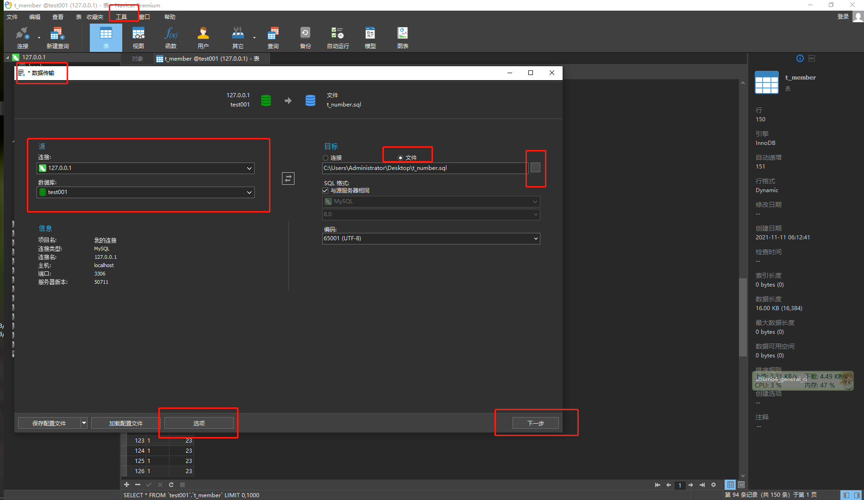Screen dimensions: 864x500
Task: Select the 文件 target radio button
Action: (401, 158)
